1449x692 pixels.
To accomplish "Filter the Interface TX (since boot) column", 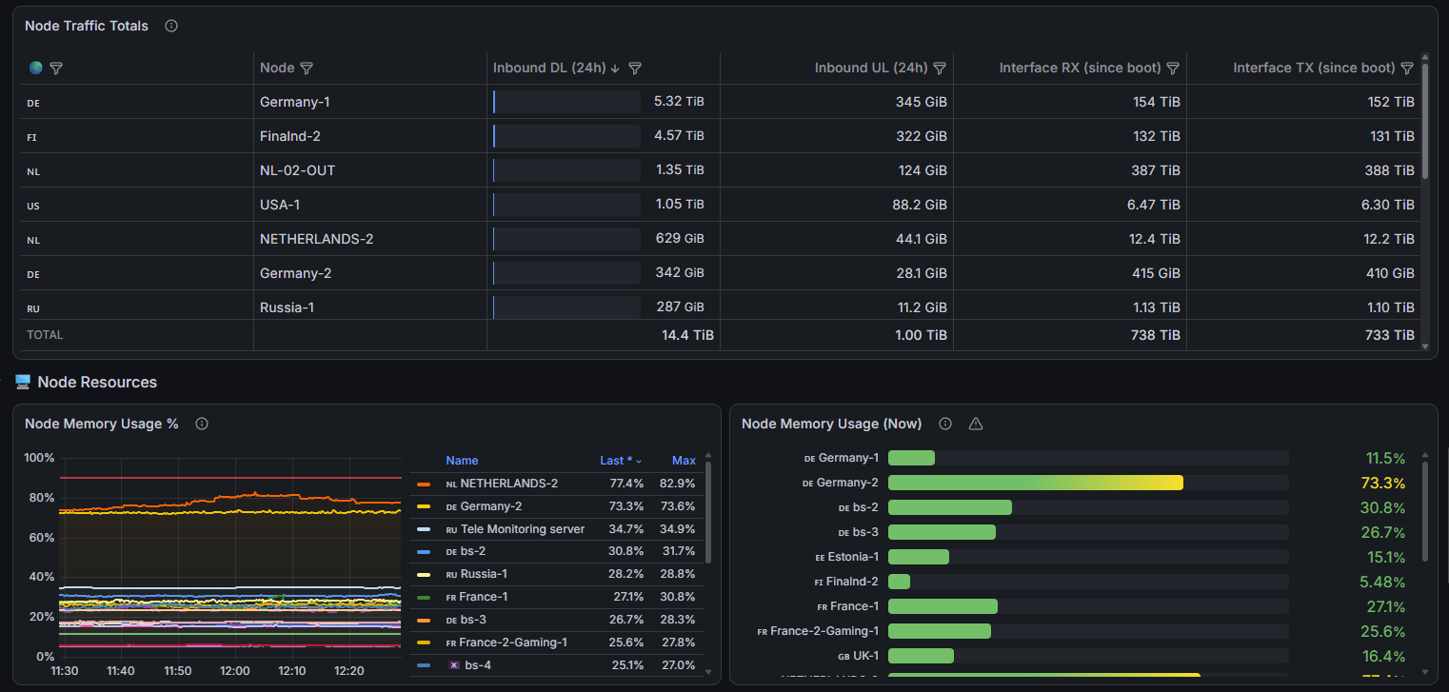I will pos(1407,69).
